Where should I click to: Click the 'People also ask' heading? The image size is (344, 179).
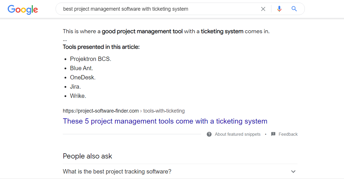(x=87, y=156)
